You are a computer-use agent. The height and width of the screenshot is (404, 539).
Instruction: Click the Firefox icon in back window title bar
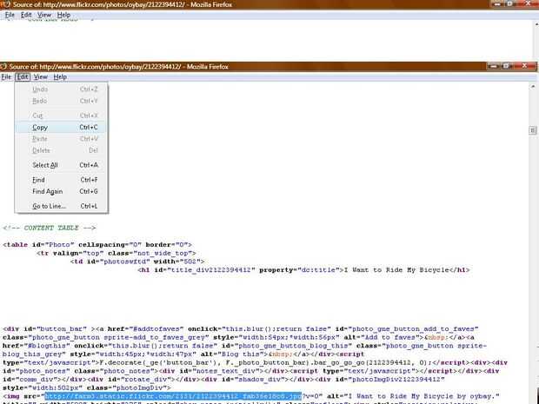[6, 4]
